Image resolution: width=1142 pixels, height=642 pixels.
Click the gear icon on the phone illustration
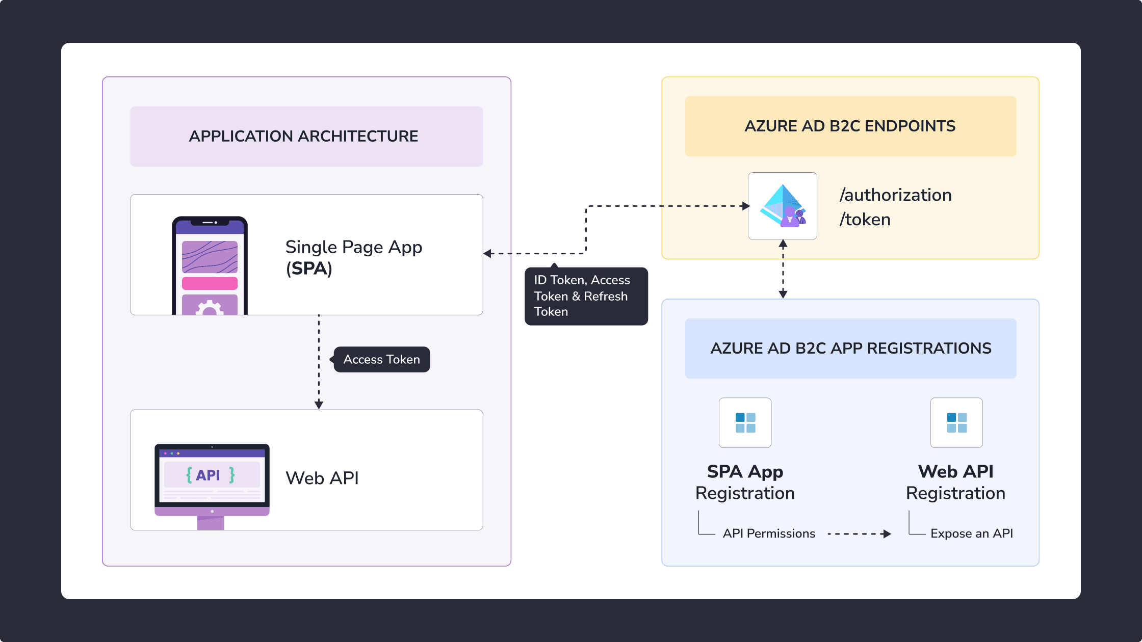click(210, 308)
